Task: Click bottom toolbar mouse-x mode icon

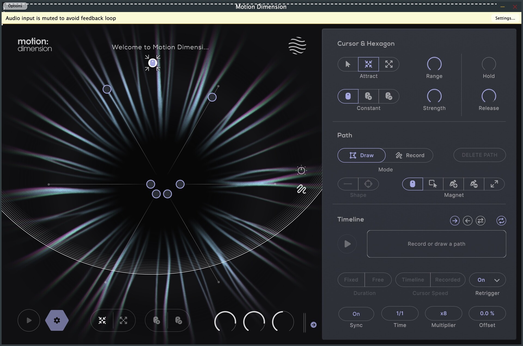Action: coord(156,320)
